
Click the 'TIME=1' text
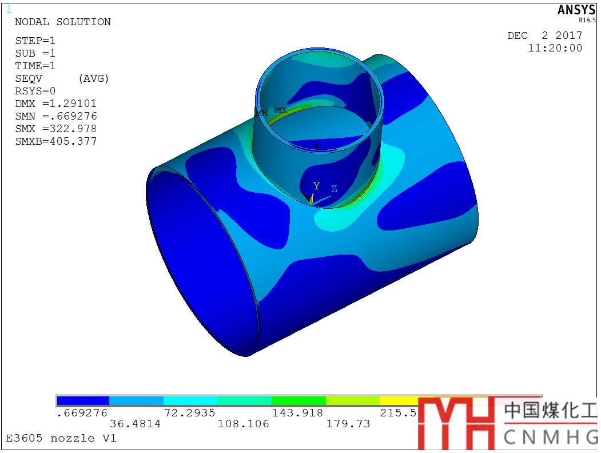click(35, 66)
